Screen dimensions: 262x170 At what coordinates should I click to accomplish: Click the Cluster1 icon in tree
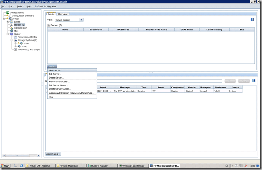click(x=12, y=34)
